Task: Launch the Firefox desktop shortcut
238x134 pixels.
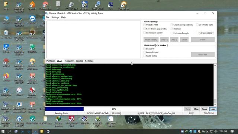Action: click(6, 77)
